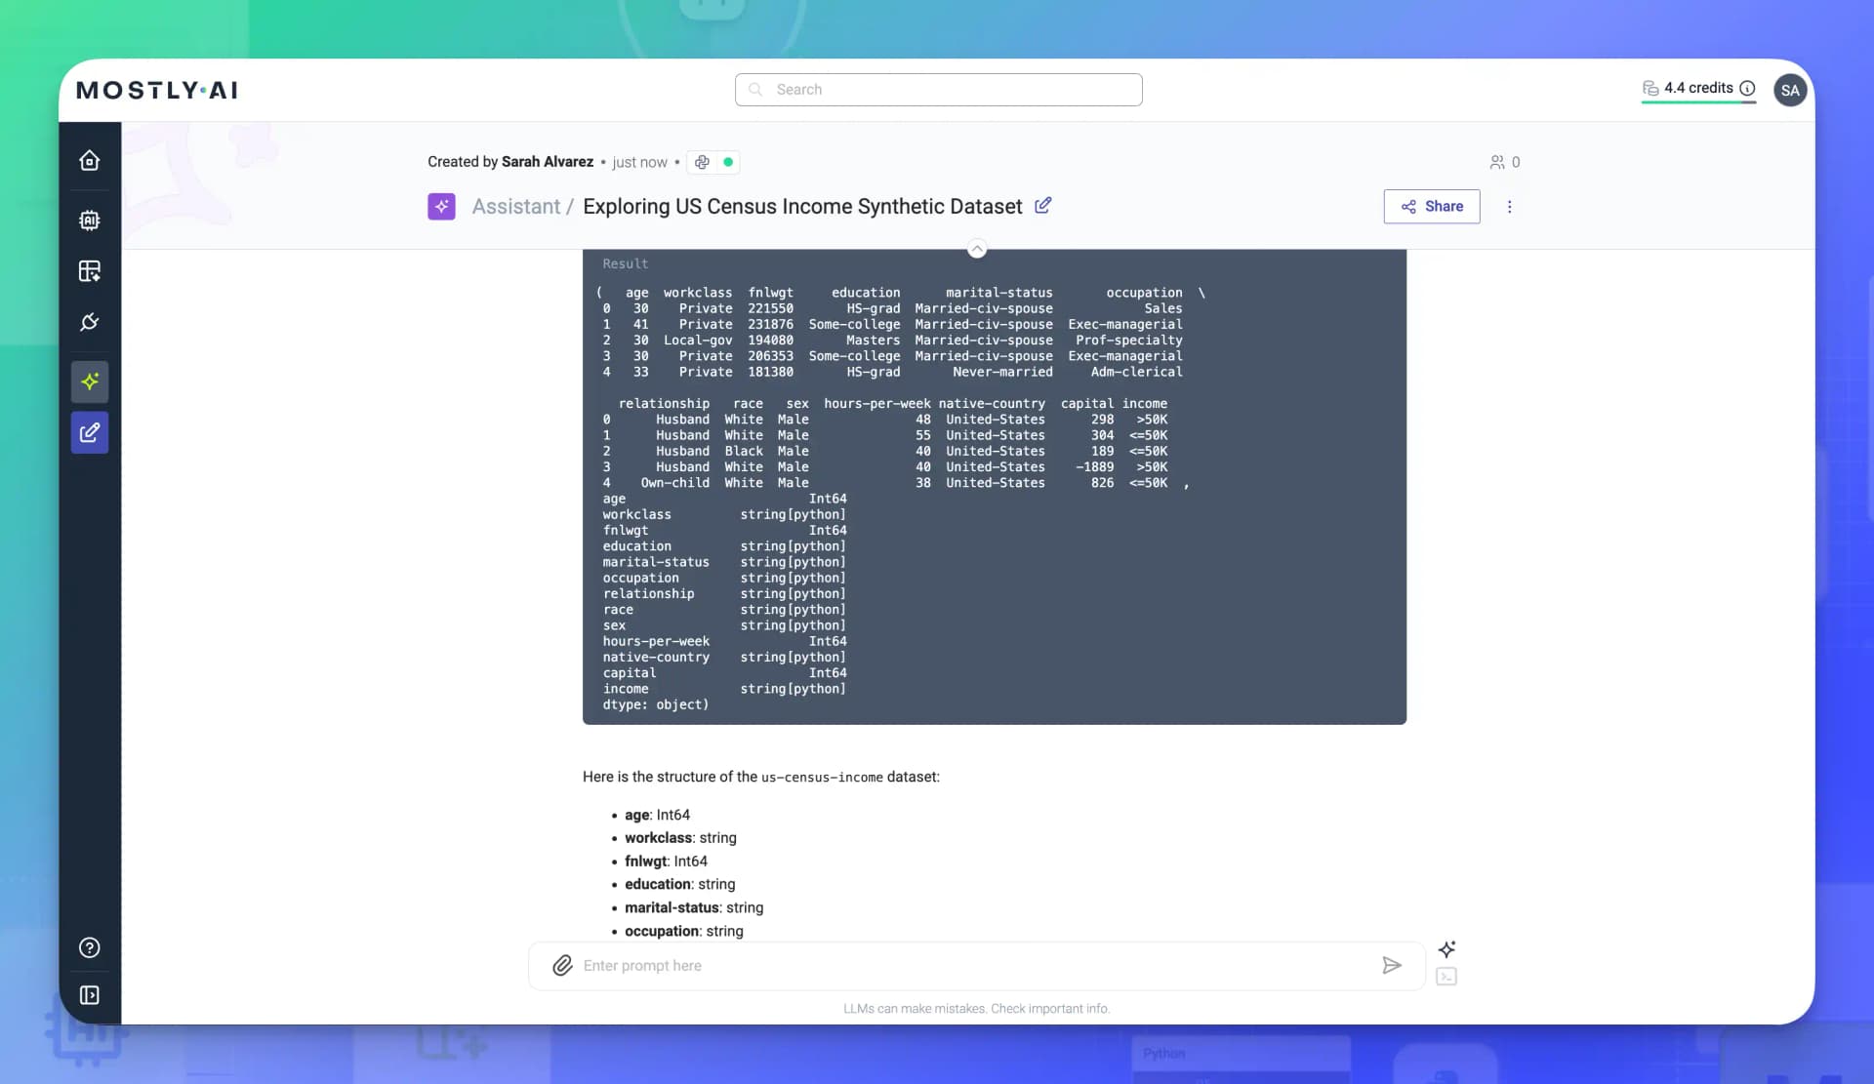Click the Share button
The image size is (1874, 1084).
pos(1431,206)
